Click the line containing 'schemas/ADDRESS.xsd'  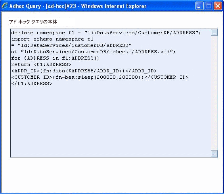coord(93,52)
